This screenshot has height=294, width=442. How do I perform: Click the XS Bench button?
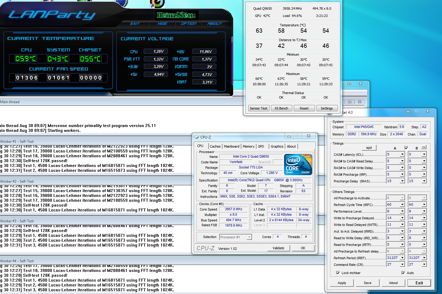[x=281, y=108]
